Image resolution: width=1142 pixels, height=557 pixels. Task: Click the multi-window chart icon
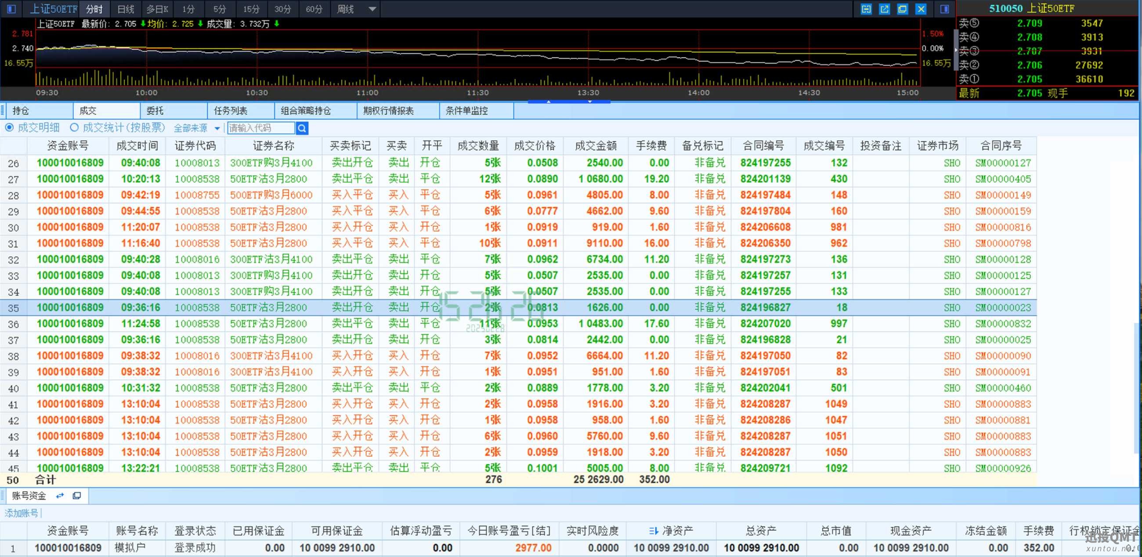point(903,9)
